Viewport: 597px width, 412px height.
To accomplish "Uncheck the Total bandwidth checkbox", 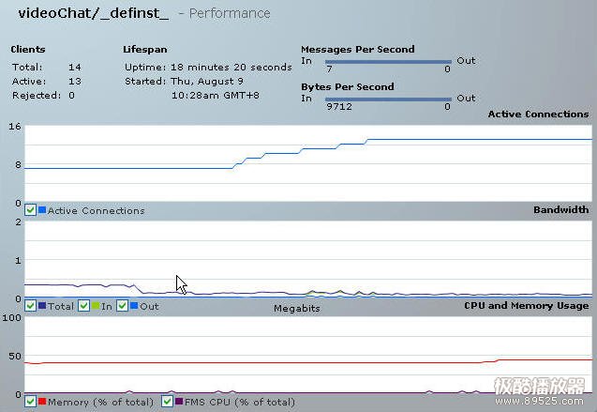I will [x=31, y=306].
